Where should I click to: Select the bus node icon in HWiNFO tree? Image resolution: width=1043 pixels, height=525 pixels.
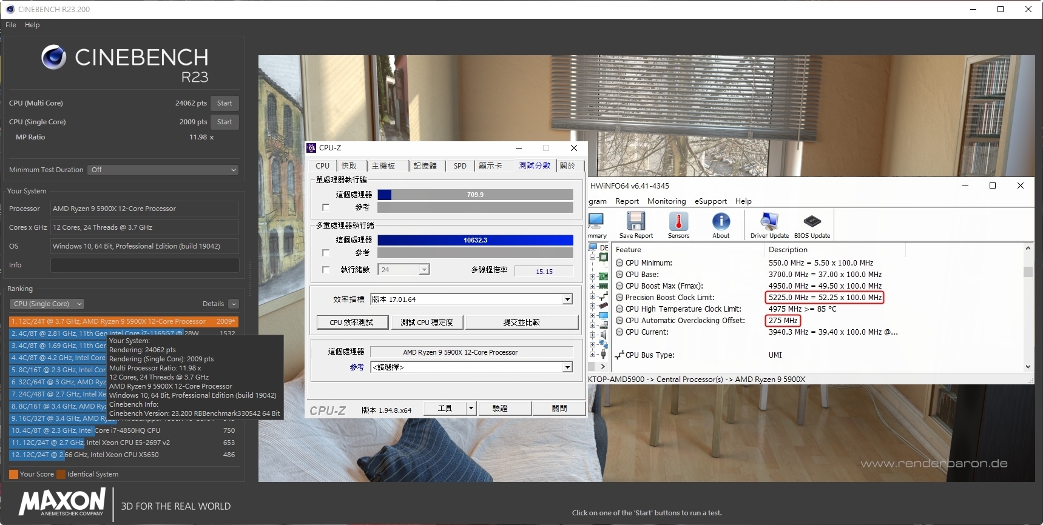pyautogui.click(x=604, y=296)
